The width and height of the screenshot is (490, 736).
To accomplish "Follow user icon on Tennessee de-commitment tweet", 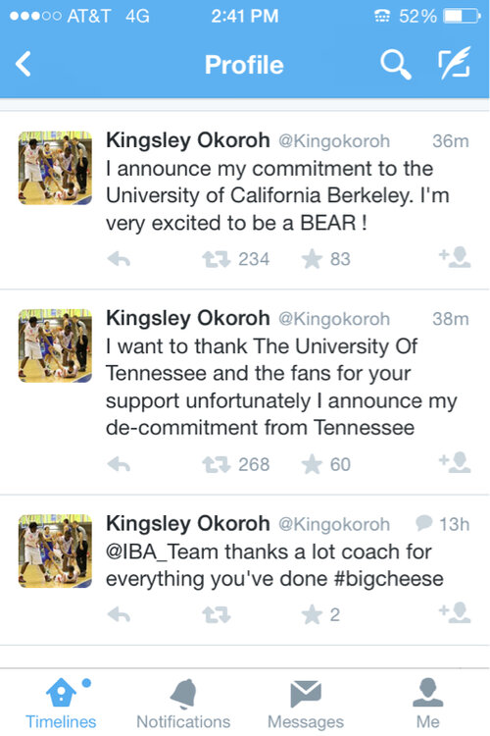I will (x=455, y=462).
